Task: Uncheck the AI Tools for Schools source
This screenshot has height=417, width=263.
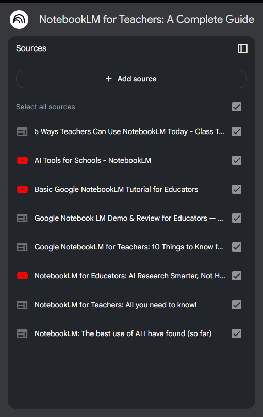Action: pyautogui.click(x=237, y=160)
